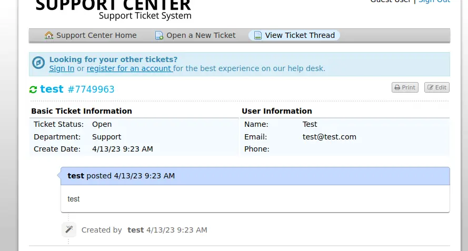Click the printer icon in Print button

pyautogui.click(x=397, y=87)
